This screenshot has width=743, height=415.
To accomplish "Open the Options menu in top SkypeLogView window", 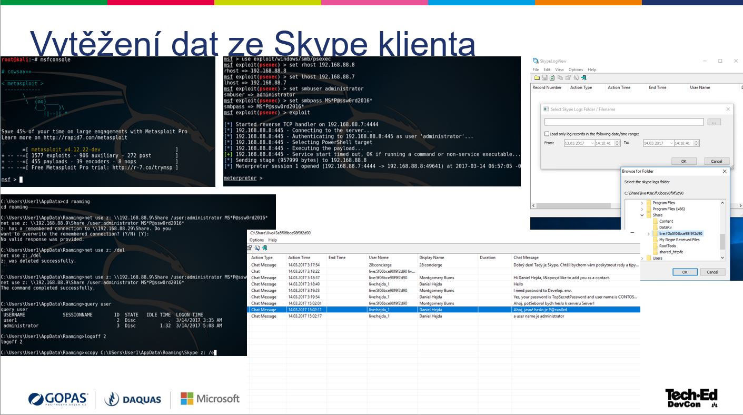I will (576, 70).
